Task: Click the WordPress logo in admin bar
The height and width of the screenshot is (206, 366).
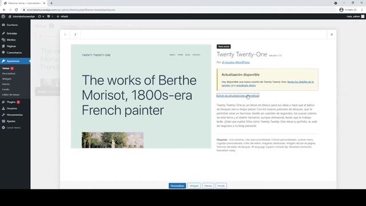Action: point(3,17)
